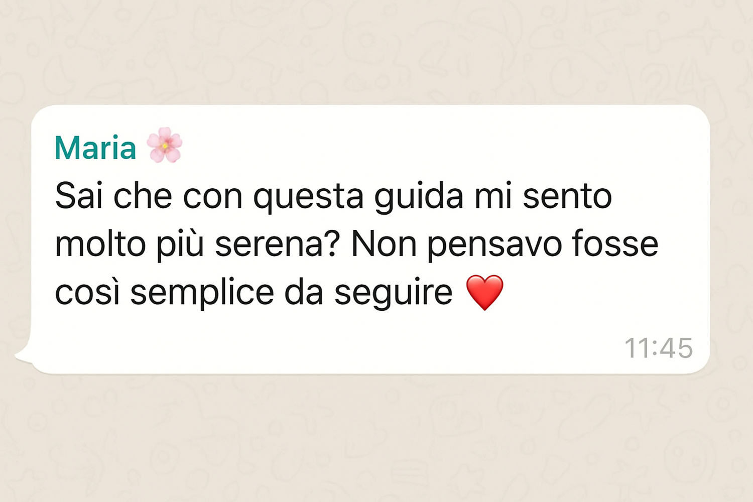Click the word "Sai" in the message
The height and width of the screenshot is (502, 753).
(79, 196)
